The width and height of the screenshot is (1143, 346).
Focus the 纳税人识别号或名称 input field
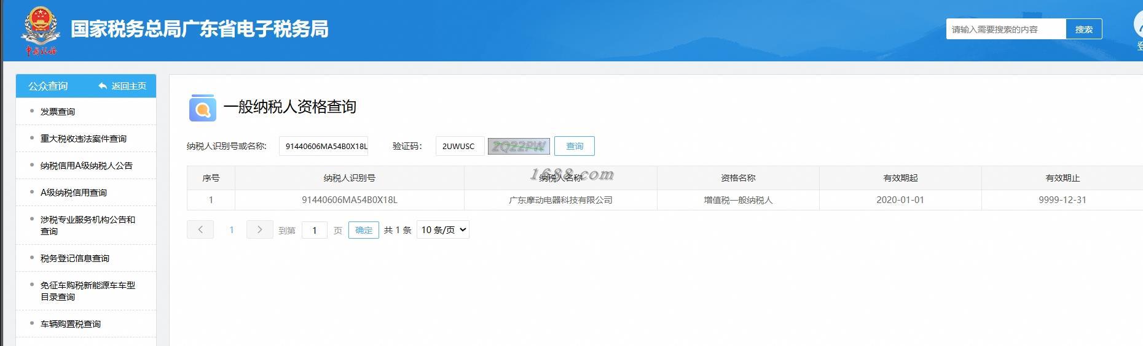(x=323, y=146)
